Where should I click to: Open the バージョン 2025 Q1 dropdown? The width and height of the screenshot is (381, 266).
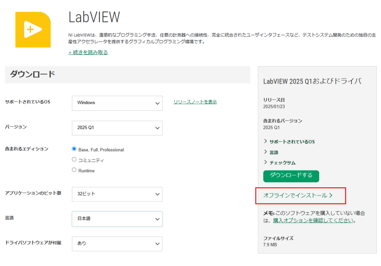coord(117,128)
